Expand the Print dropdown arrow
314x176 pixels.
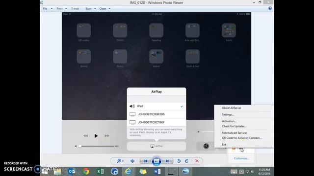[66, 9]
